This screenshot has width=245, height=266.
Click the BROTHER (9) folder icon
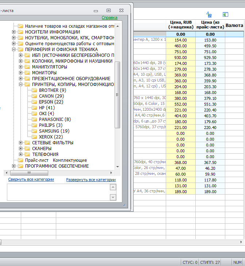(x=34, y=90)
